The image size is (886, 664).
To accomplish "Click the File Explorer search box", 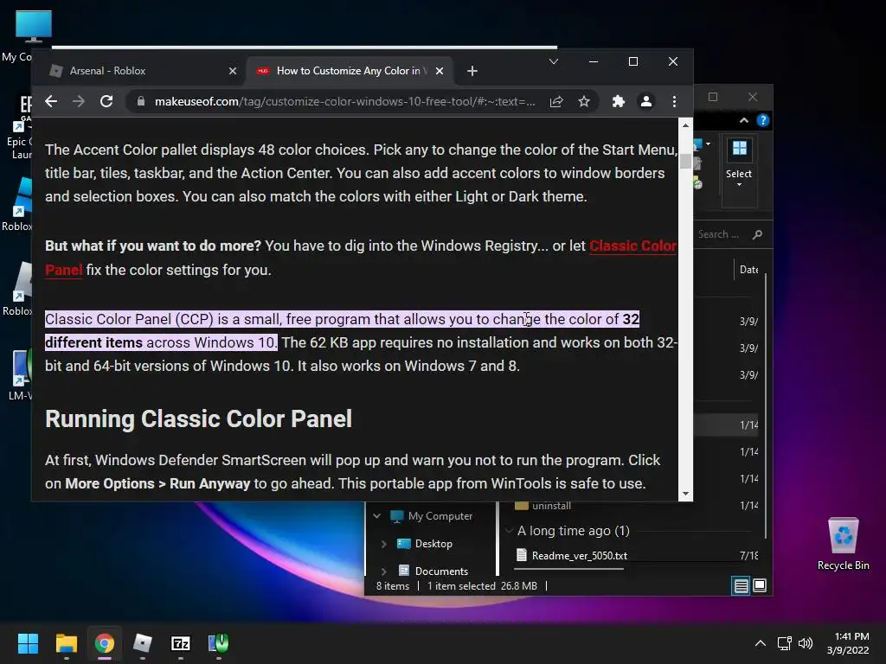I will pyautogui.click(x=719, y=234).
